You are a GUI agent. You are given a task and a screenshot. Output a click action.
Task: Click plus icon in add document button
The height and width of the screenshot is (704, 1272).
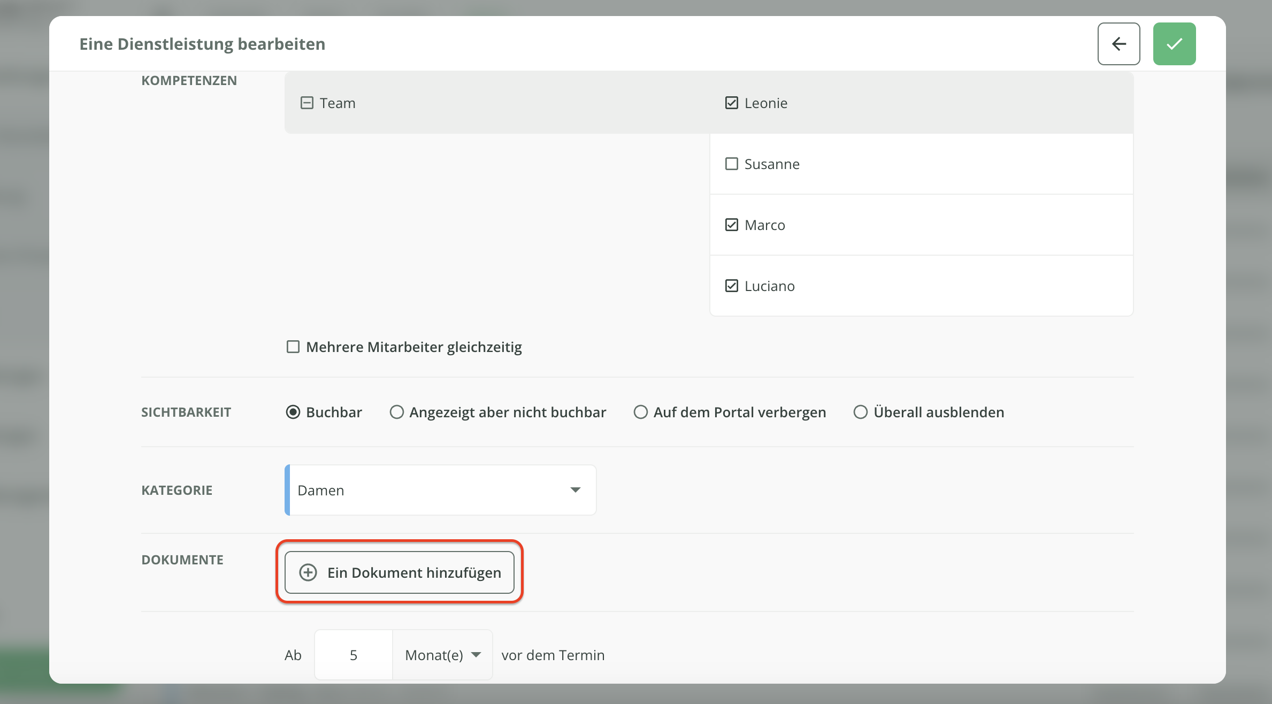[x=308, y=572]
